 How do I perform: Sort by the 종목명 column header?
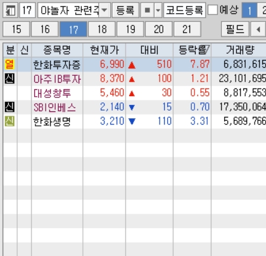[x=57, y=50]
